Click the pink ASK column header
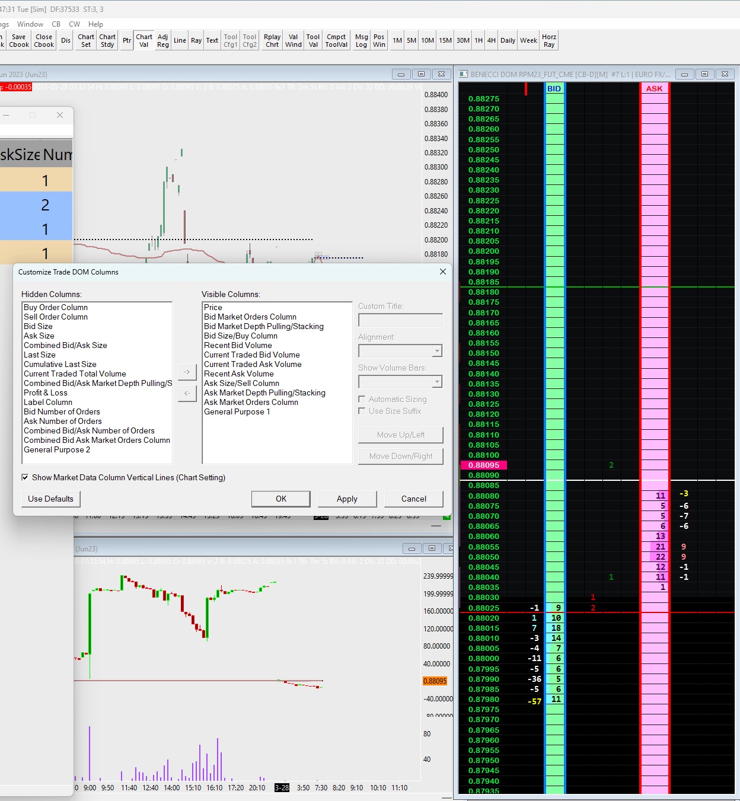This screenshot has height=801, width=740. 655,88
